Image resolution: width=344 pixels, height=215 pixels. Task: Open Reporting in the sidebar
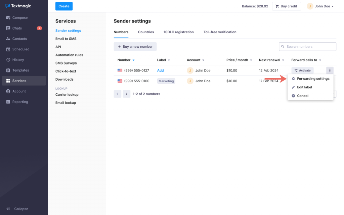point(20,102)
